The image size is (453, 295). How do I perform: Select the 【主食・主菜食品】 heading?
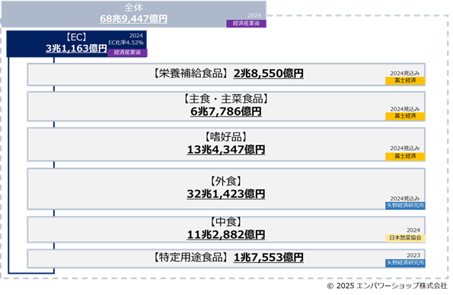(226, 99)
